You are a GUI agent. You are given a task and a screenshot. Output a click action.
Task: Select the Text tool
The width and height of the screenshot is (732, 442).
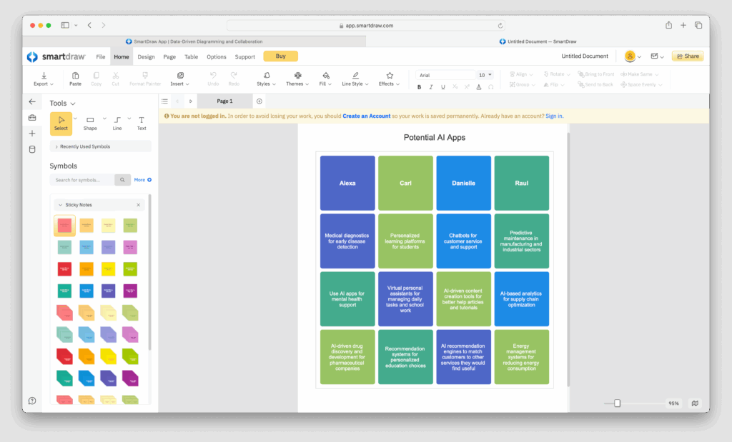click(x=142, y=123)
